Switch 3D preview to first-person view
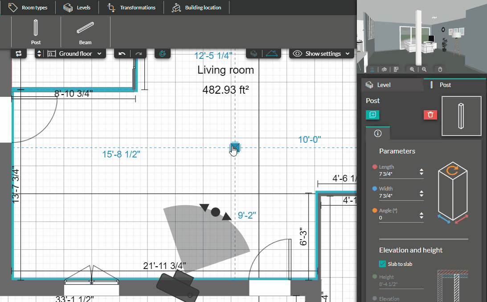Screen dimensions: 487x302 [372, 69]
